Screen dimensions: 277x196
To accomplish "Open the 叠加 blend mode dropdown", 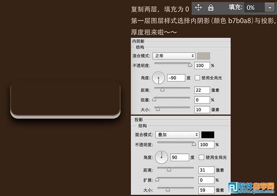I will tap(176, 135).
